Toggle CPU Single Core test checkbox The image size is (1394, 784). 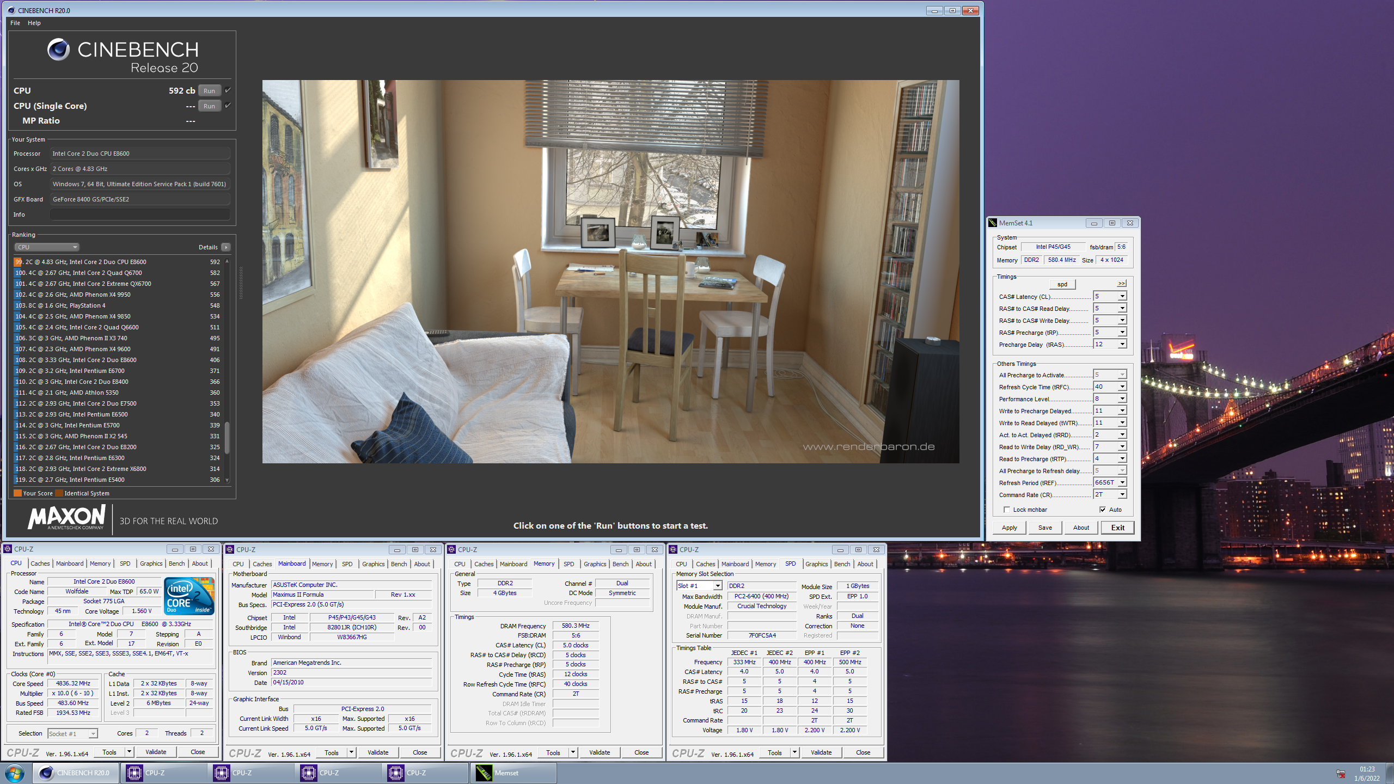point(228,106)
